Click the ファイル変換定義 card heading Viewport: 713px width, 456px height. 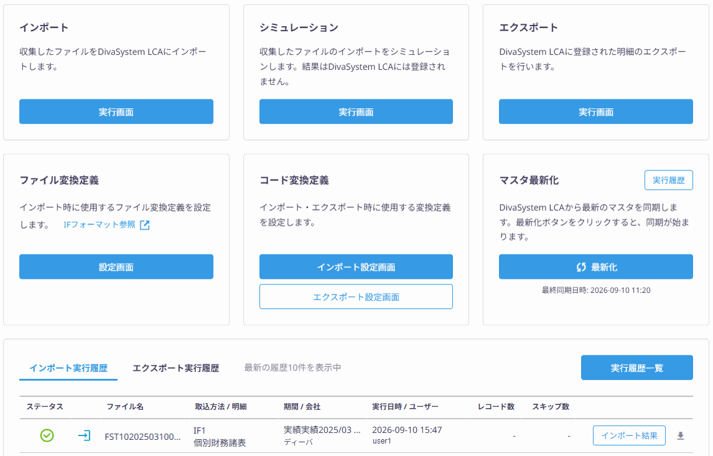(x=59, y=180)
